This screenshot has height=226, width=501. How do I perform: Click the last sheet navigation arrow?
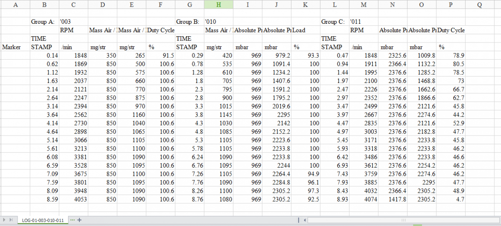[x=10, y=220]
